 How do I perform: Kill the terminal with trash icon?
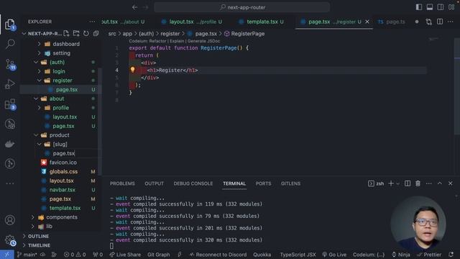point(418,183)
